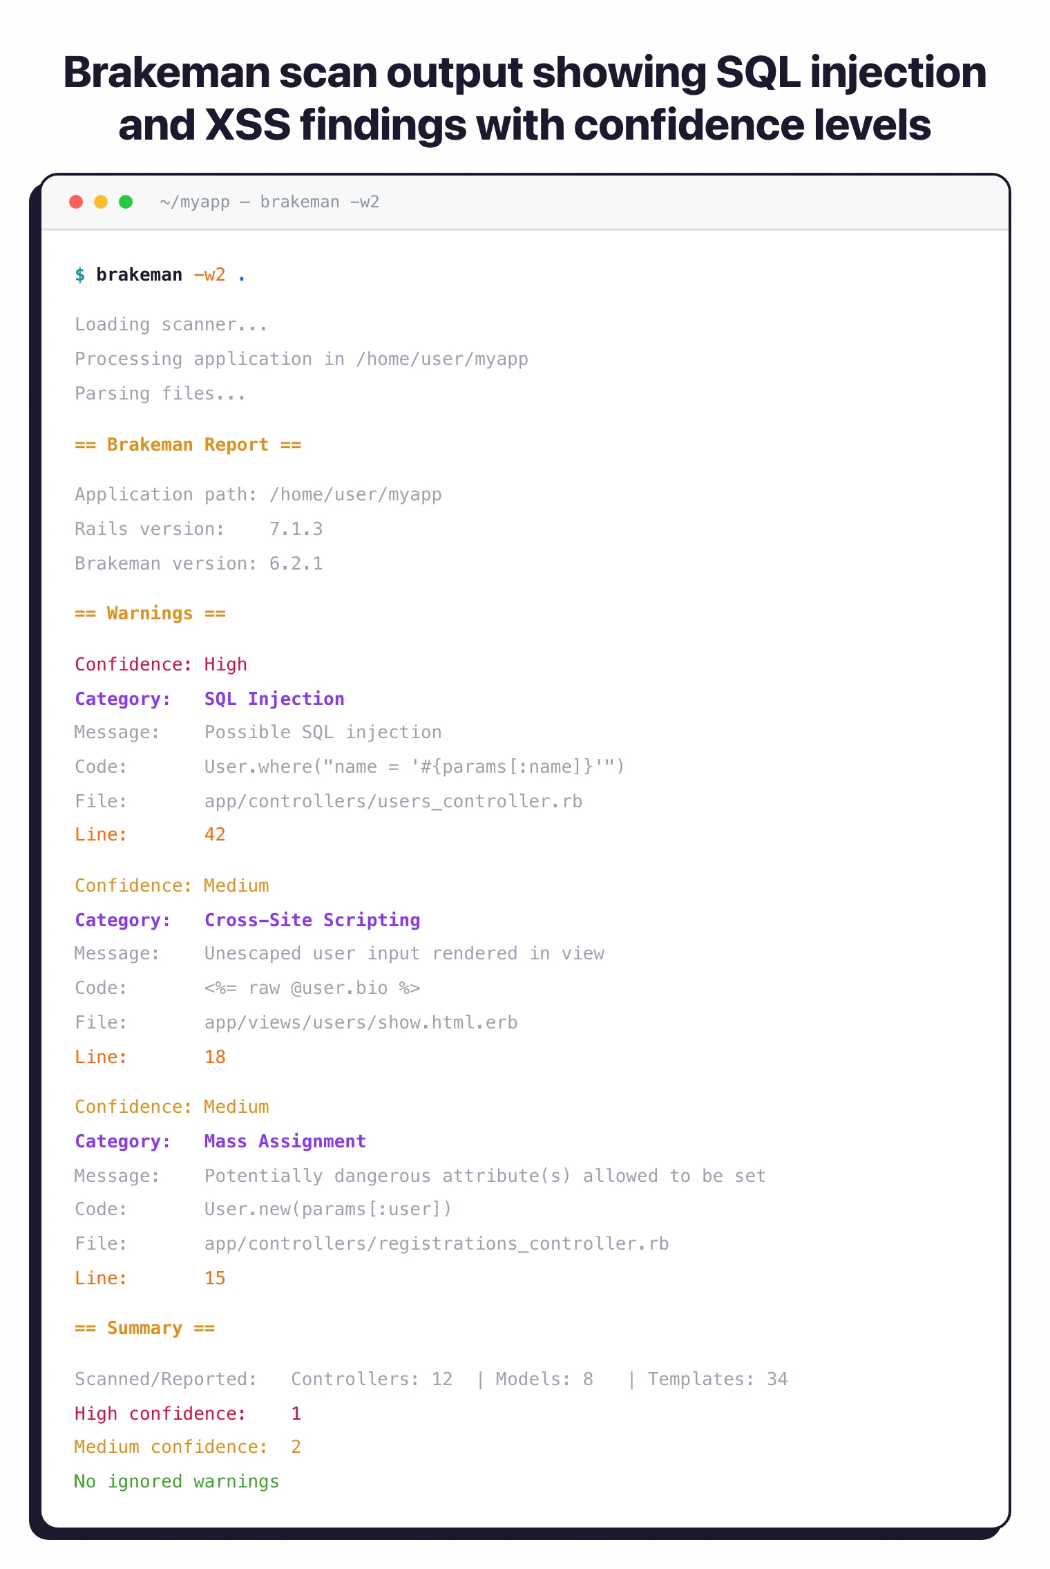
Task: Click the terminal title '~/myapp — brakeman -w2'
Action: pyautogui.click(x=269, y=202)
